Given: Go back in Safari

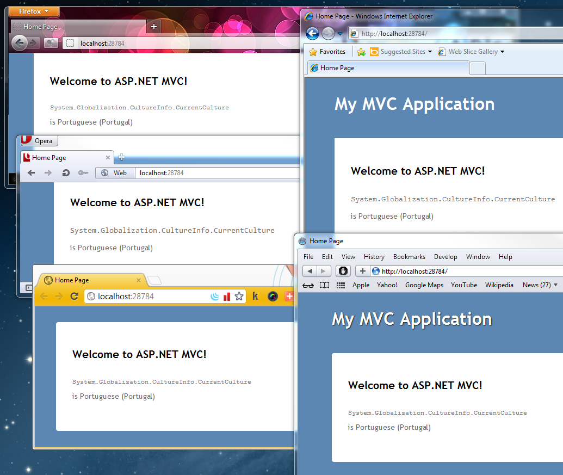Looking at the screenshot, I should click(x=310, y=271).
